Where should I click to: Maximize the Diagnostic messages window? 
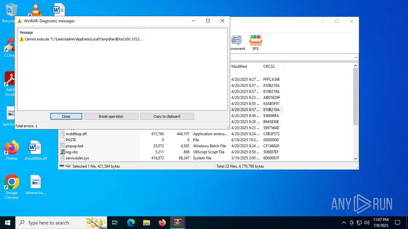point(208,21)
